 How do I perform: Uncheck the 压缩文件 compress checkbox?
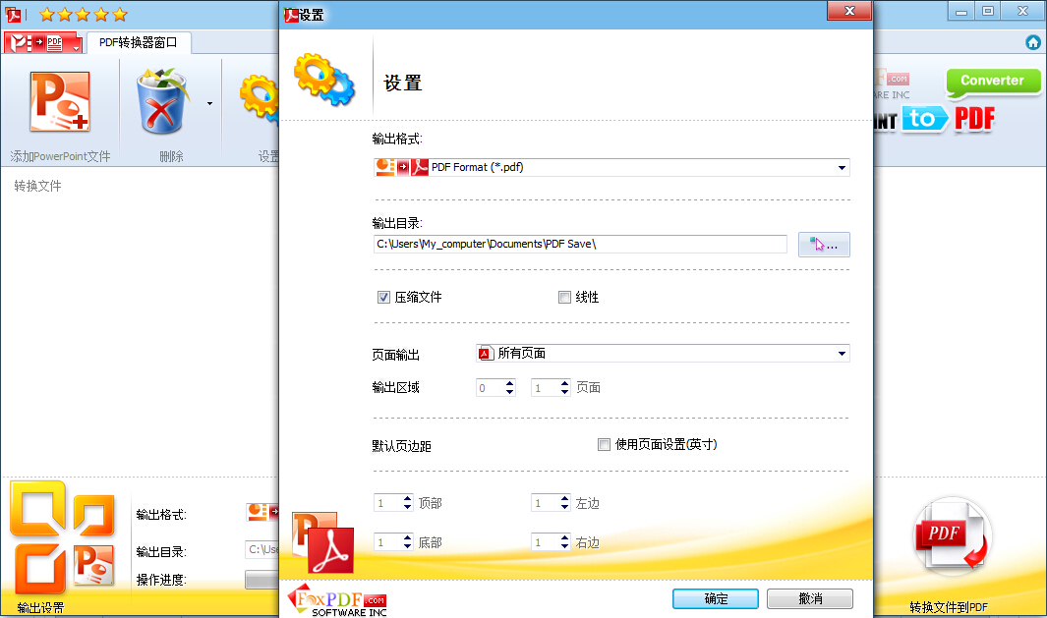pyautogui.click(x=383, y=297)
